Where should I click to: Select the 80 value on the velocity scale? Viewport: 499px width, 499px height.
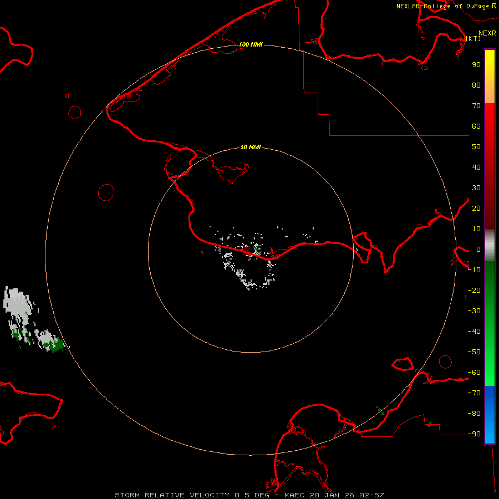[x=476, y=85]
